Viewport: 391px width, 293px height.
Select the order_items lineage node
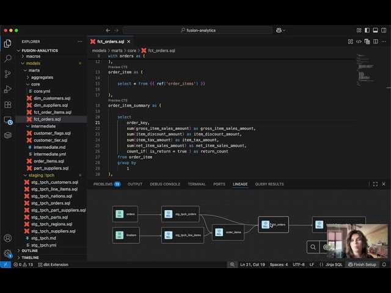[x=228, y=232]
